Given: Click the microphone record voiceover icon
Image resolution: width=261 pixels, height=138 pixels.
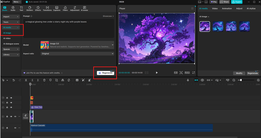Looking at the screenshot, I should point(188,80).
